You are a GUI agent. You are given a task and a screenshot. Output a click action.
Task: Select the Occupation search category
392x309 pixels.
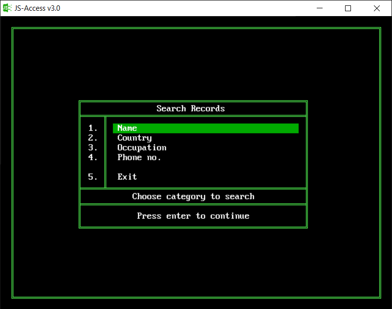141,147
